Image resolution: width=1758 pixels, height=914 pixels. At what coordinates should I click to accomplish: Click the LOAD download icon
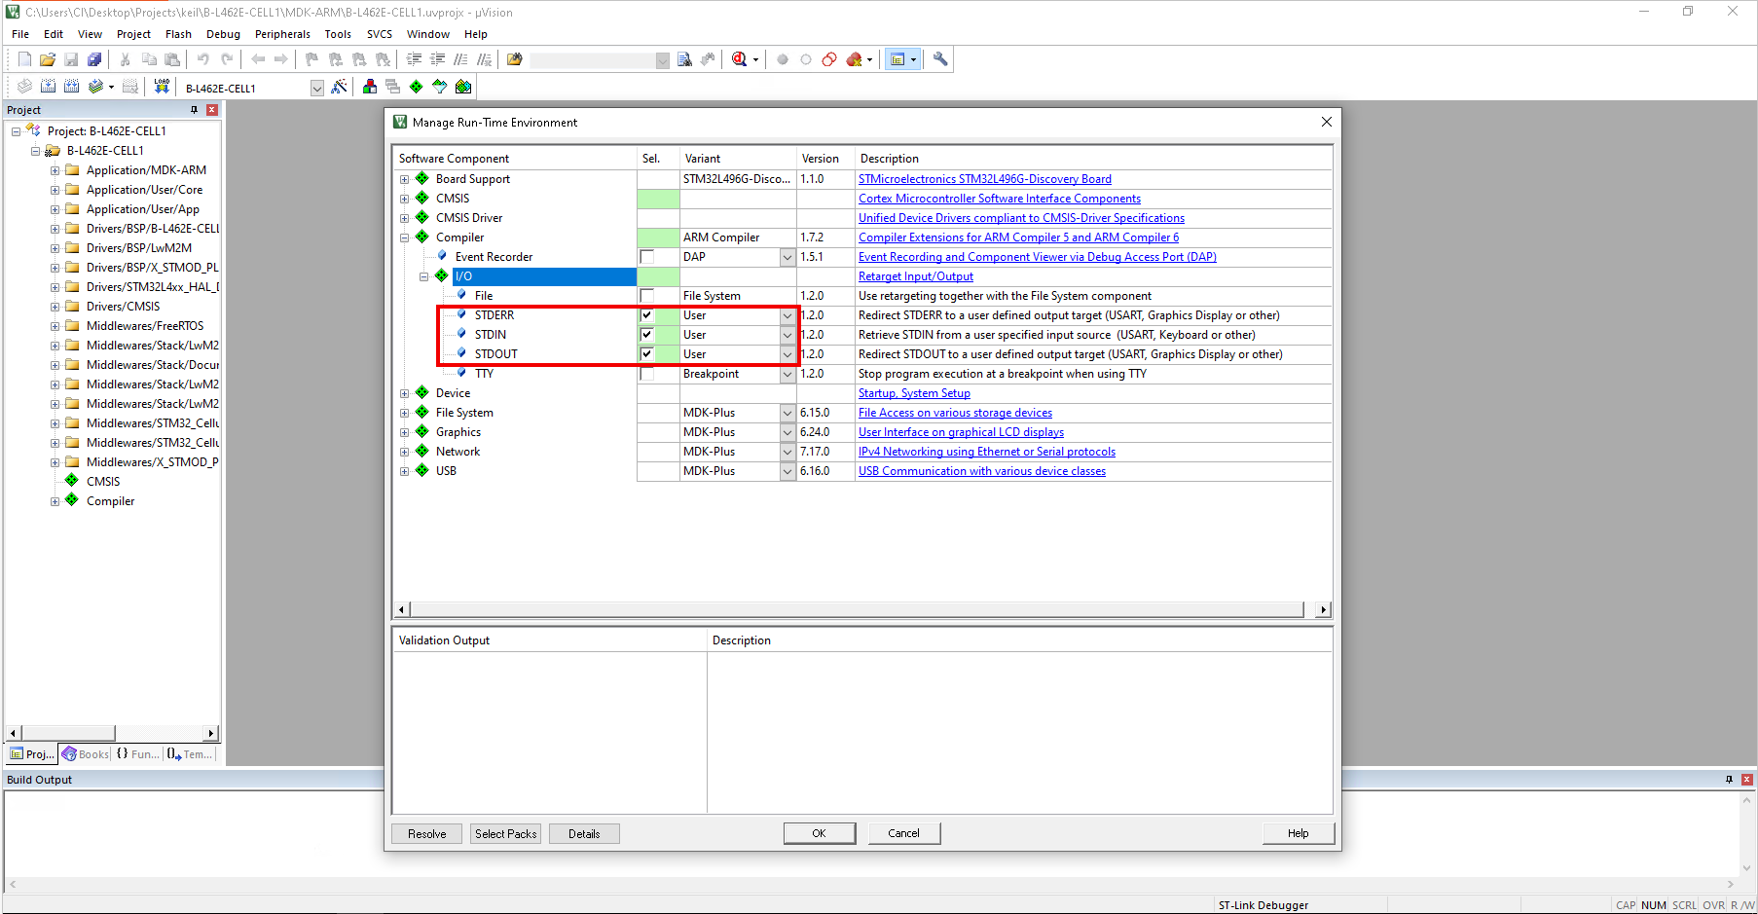click(x=162, y=87)
